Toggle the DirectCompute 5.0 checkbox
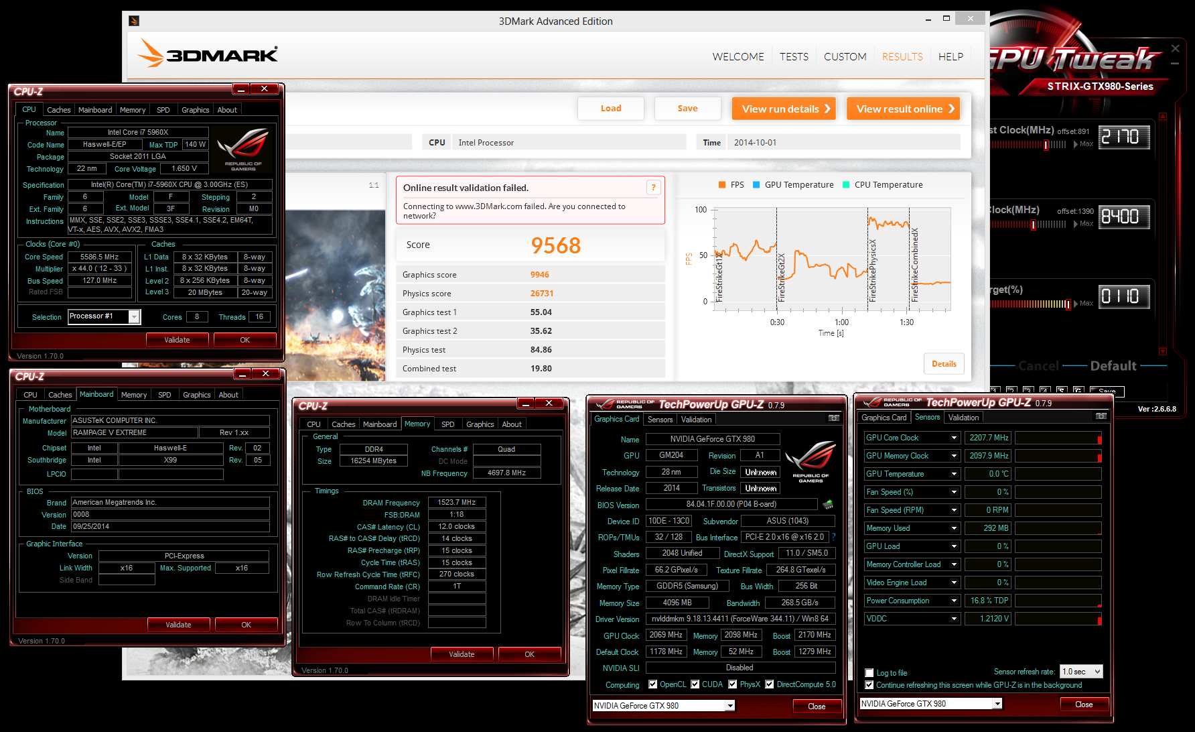The width and height of the screenshot is (1195, 732). point(770,684)
